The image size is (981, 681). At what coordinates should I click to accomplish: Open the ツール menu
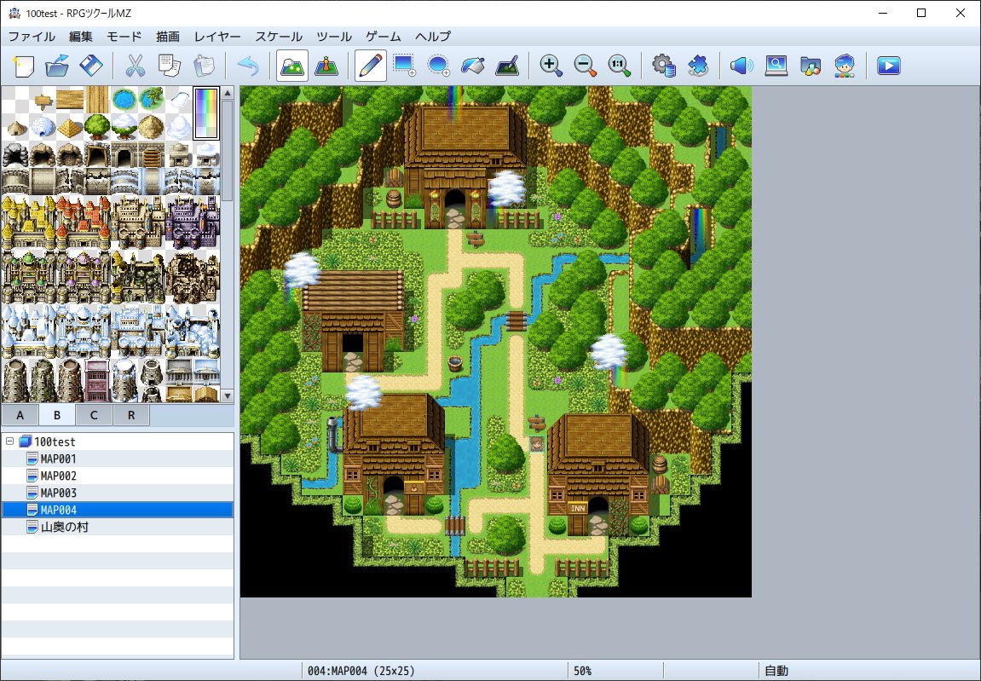(x=334, y=37)
